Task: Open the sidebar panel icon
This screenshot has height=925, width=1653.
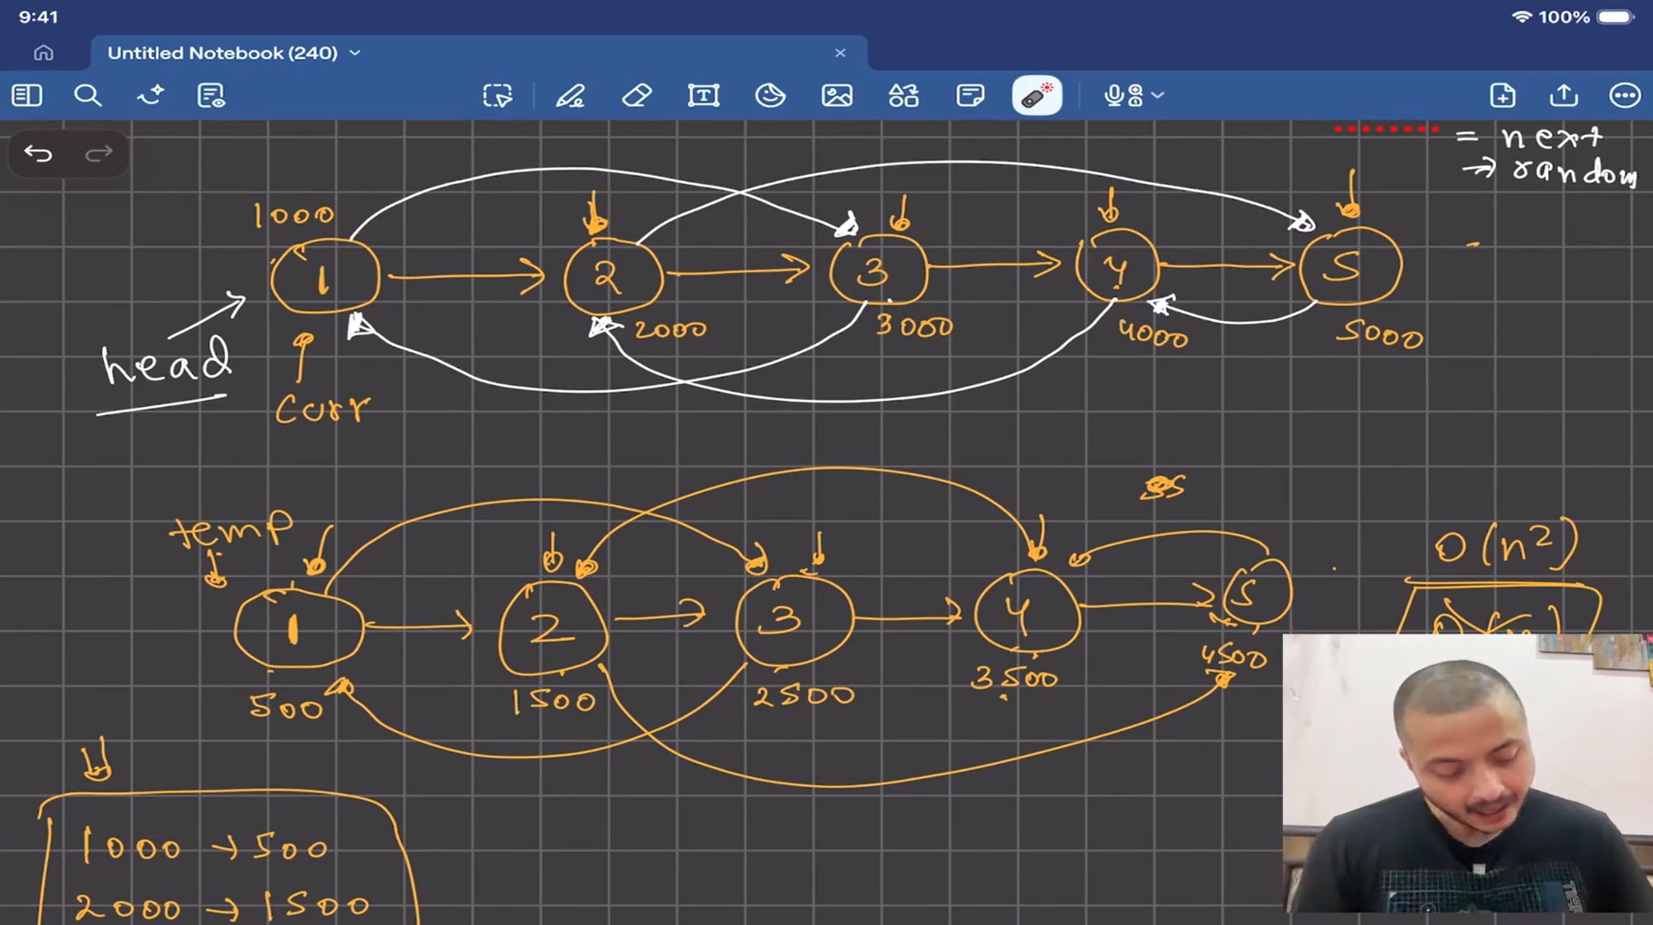Action: (27, 95)
